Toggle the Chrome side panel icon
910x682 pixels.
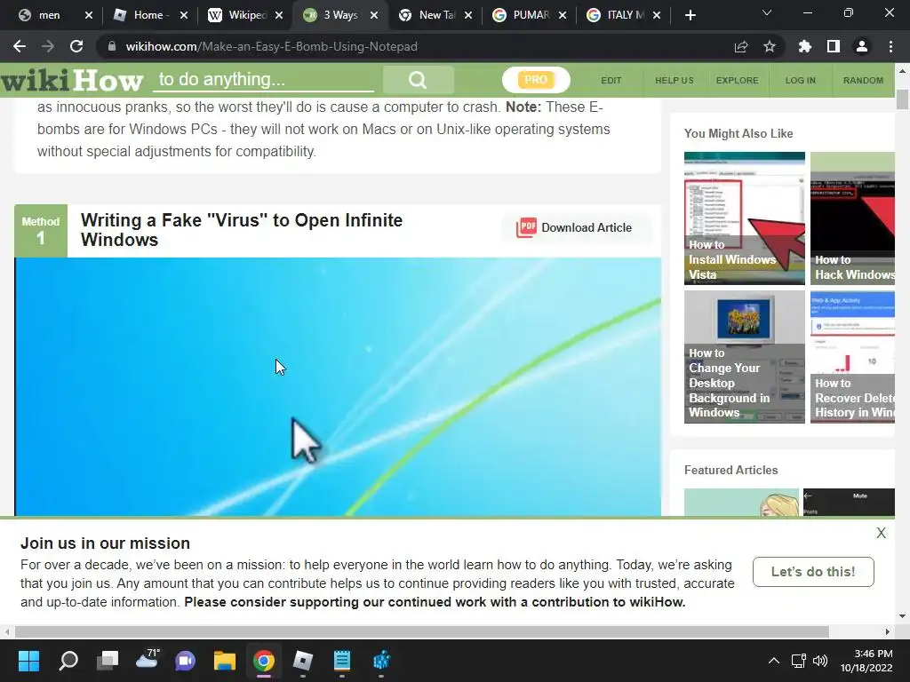[x=834, y=46]
